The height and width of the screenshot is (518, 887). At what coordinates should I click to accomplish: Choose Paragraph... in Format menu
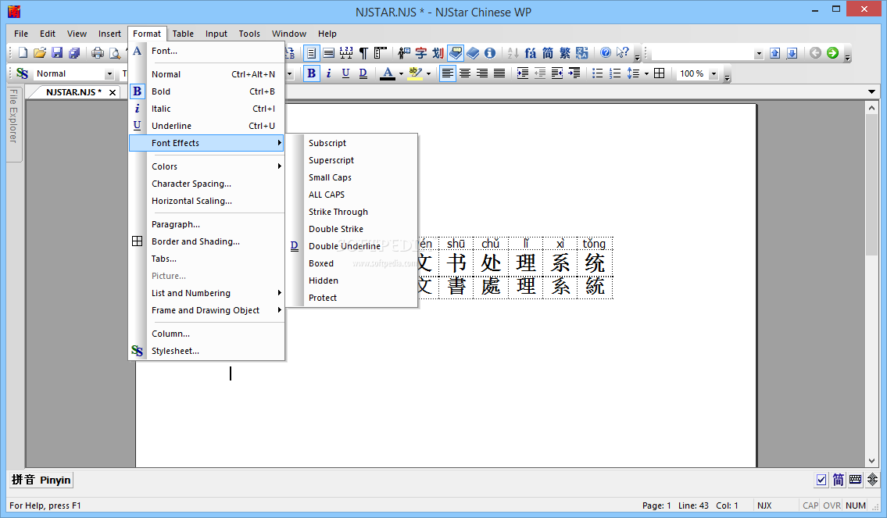[206, 224]
